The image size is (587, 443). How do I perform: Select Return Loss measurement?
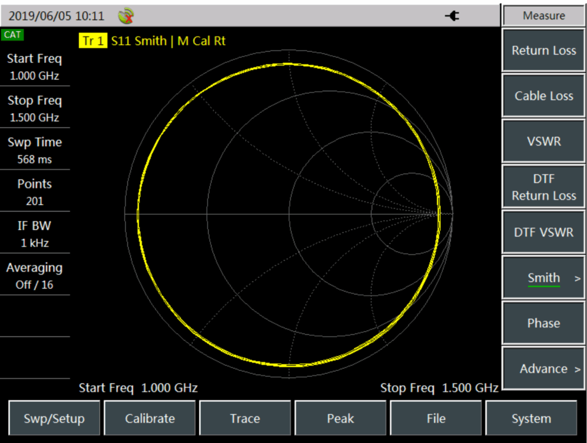[x=544, y=50]
